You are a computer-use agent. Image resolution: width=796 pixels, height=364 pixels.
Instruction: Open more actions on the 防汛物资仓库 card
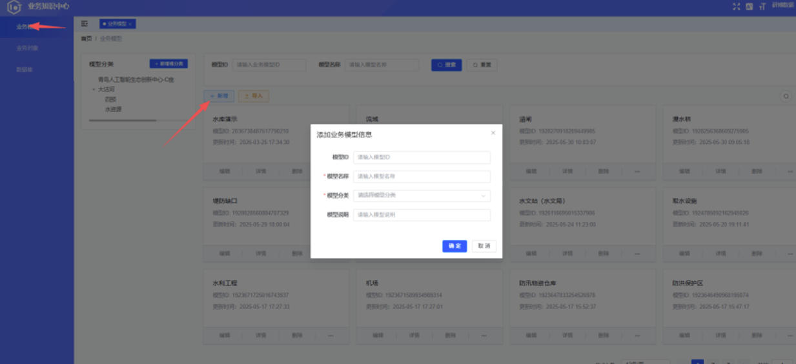click(637, 336)
